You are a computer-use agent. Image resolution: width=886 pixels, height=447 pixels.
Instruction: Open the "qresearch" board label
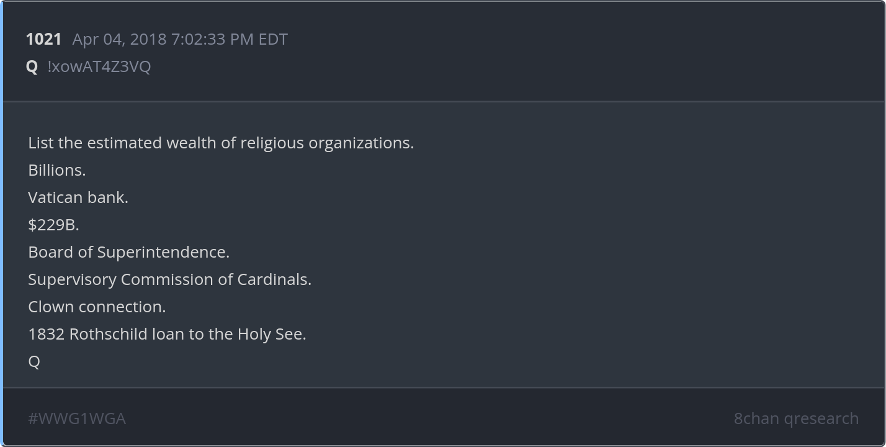821,418
